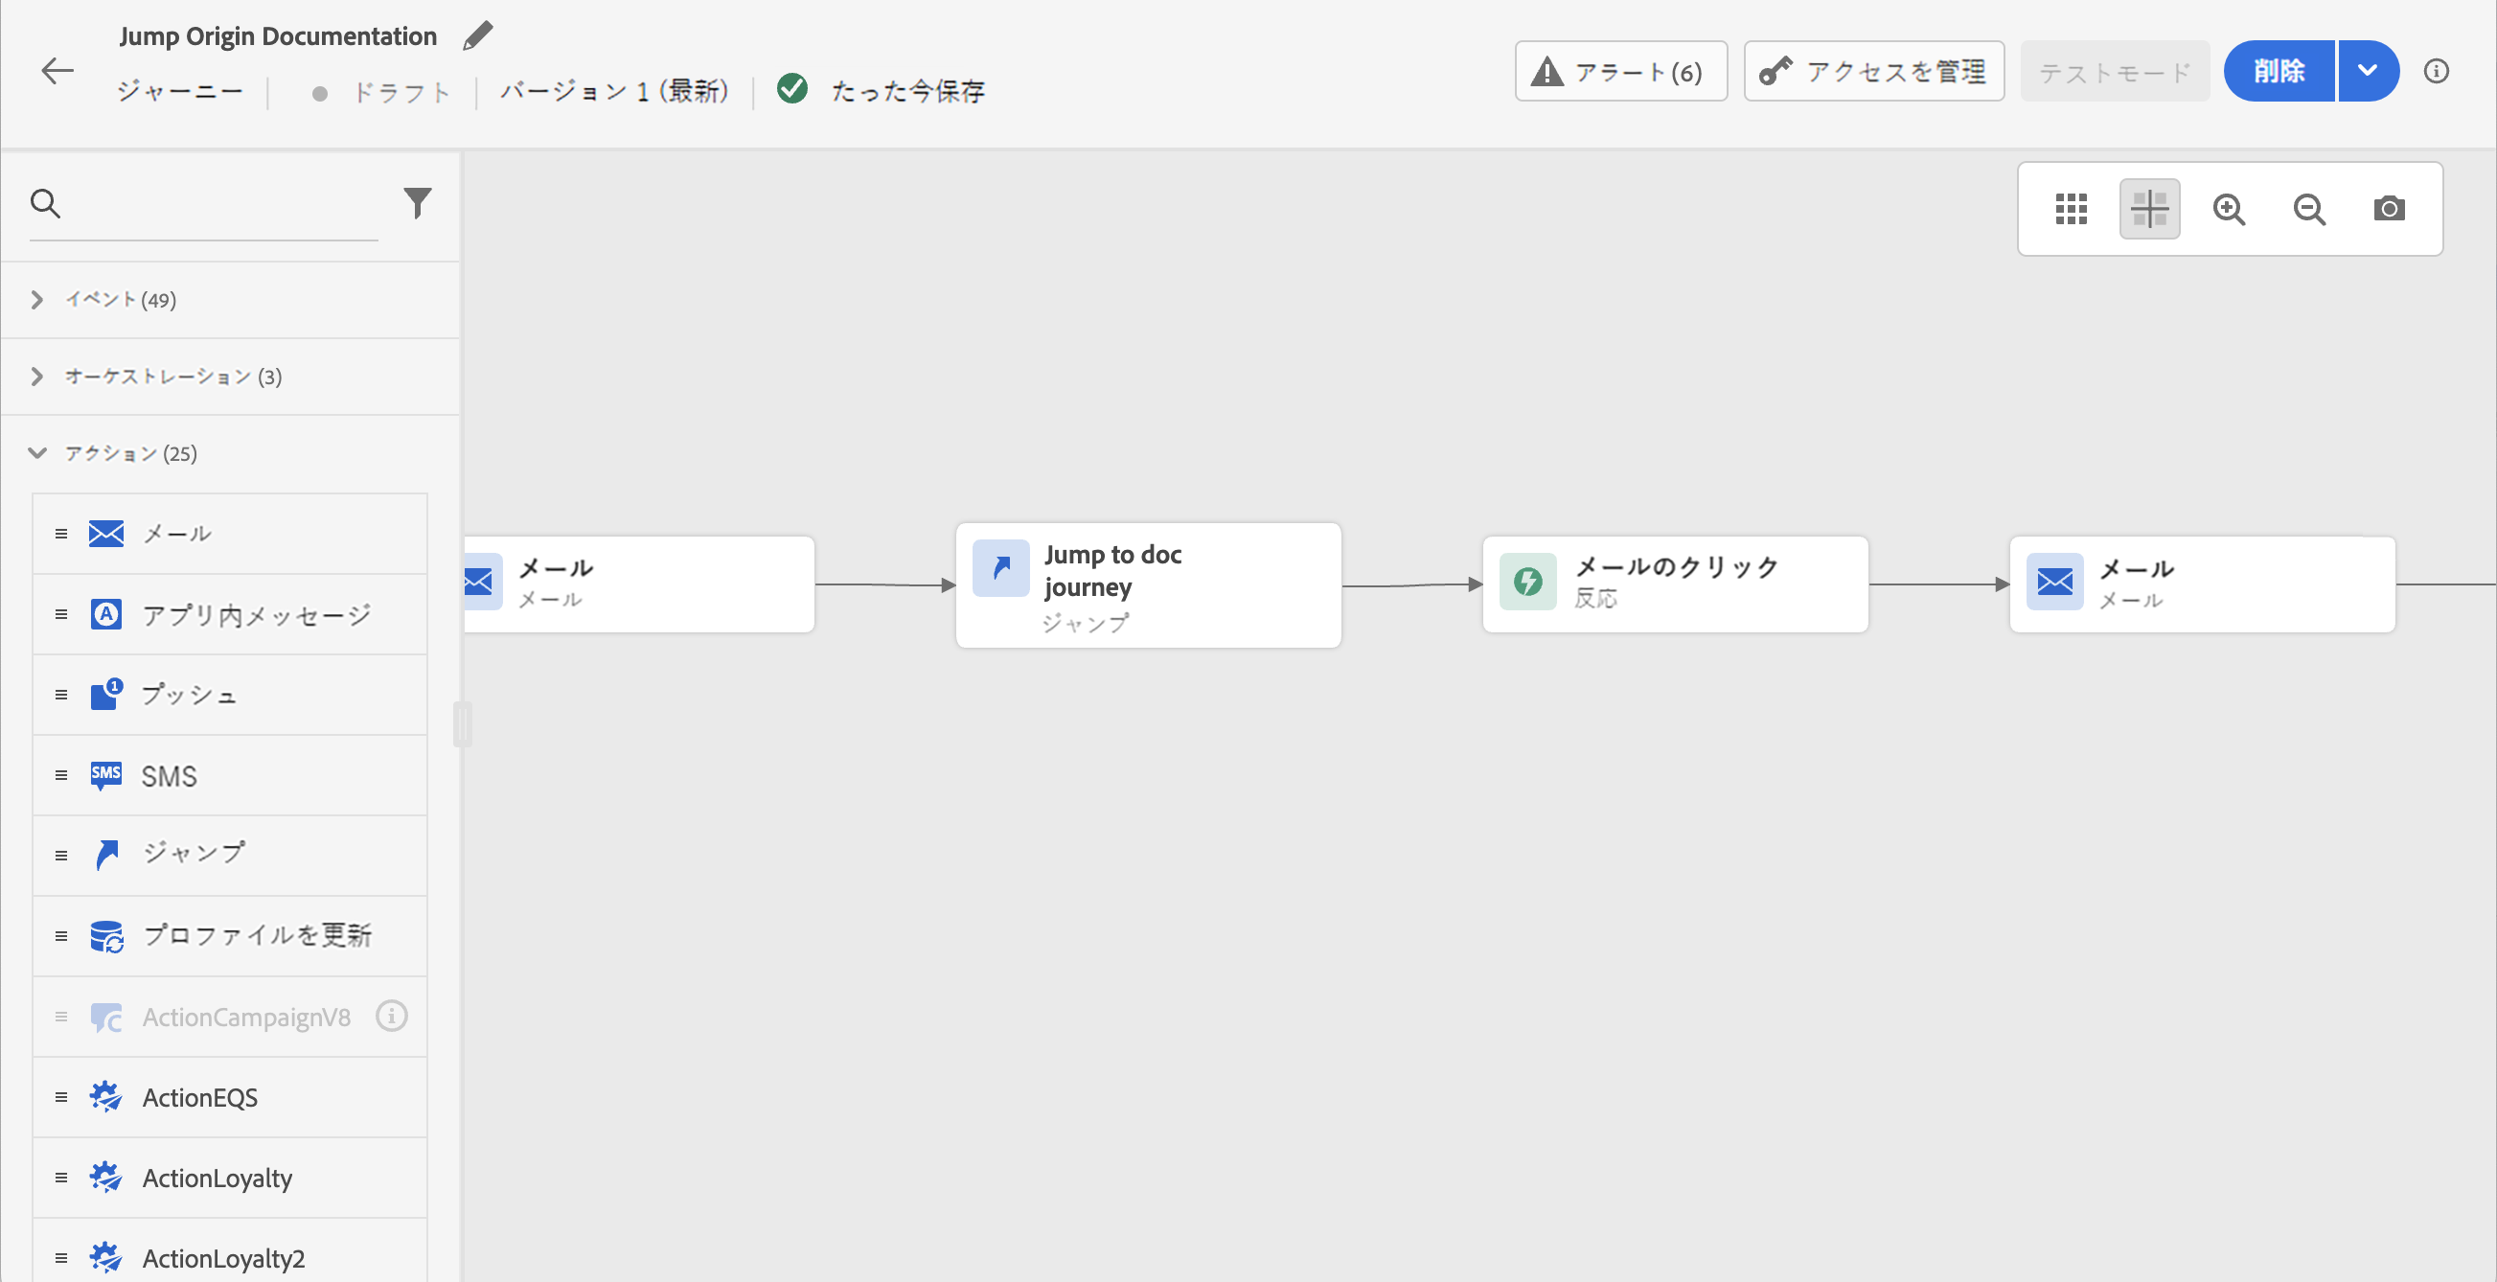Screen dimensions: 2497x1282
Task: Click ActionCampaignV8 info icon
Action: (392, 1016)
